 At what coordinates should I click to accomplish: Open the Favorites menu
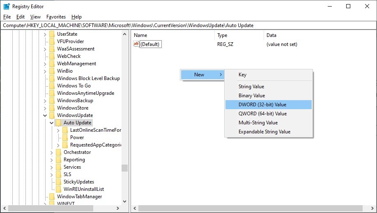[x=56, y=17]
